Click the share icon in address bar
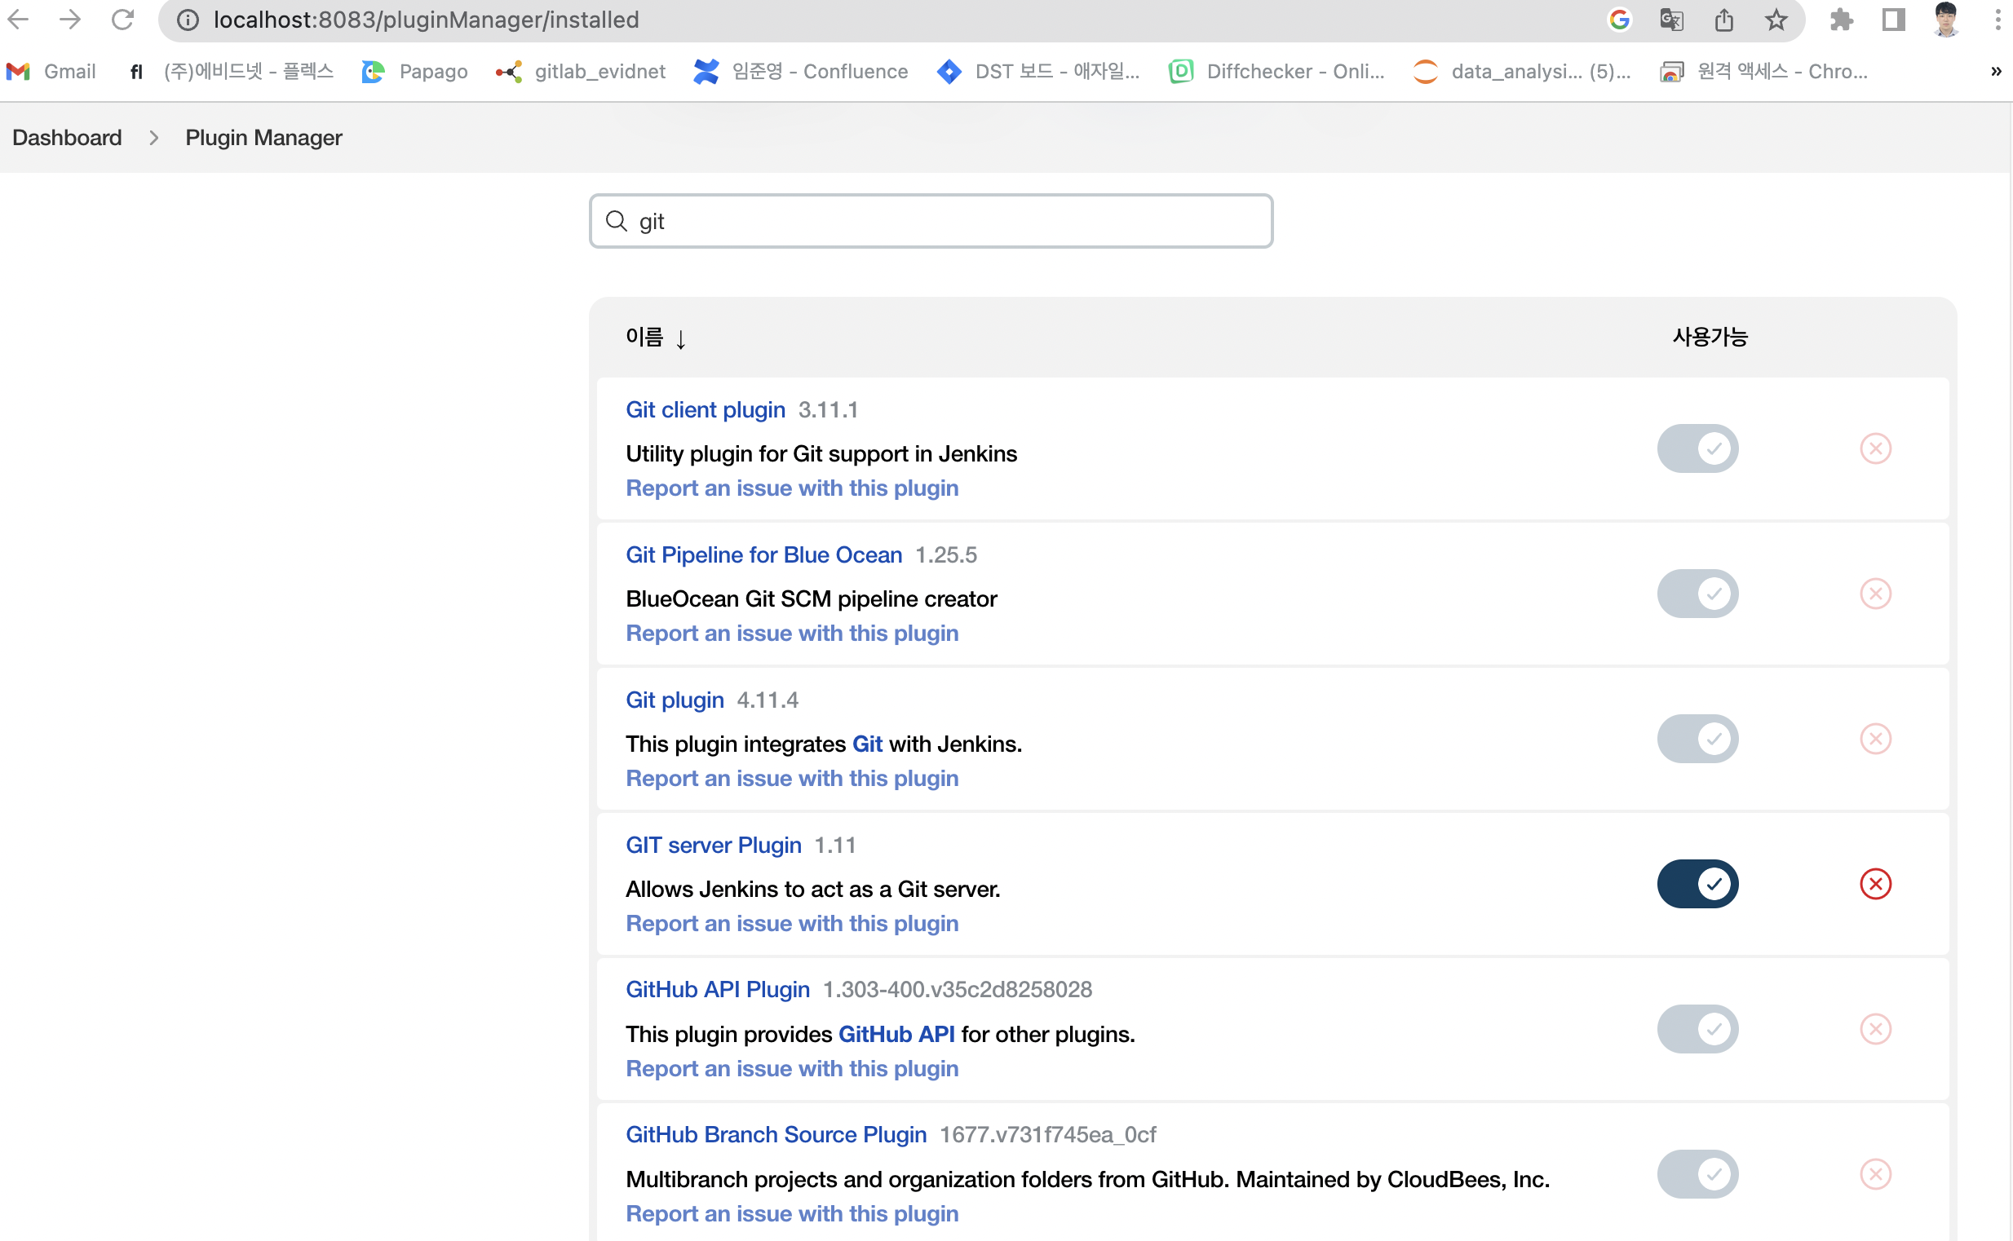2013x1241 pixels. pos(1723,20)
